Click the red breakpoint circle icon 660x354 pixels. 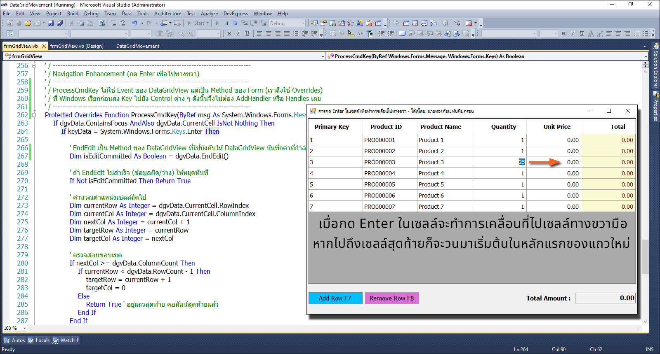pos(469,23)
